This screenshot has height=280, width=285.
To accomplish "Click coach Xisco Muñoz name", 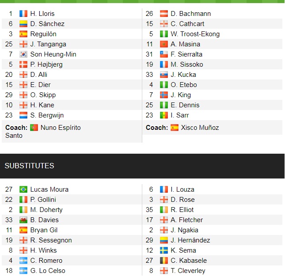I will 200,128.
